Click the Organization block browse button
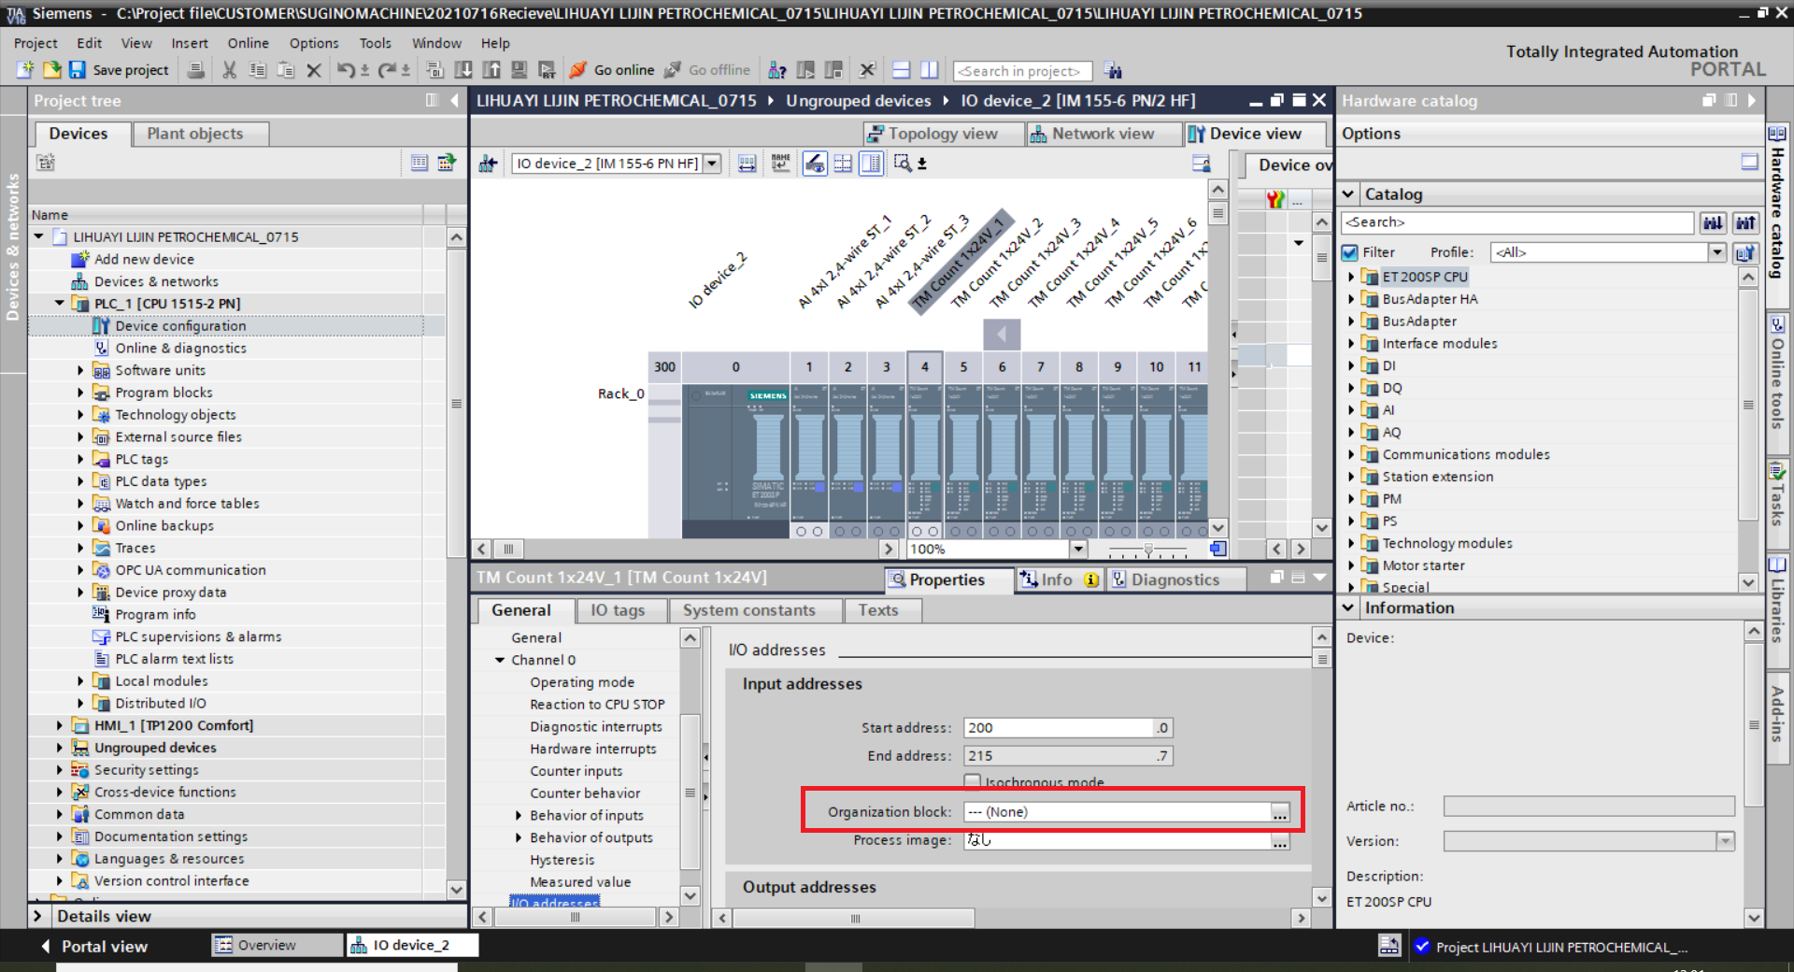 [1280, 812]
